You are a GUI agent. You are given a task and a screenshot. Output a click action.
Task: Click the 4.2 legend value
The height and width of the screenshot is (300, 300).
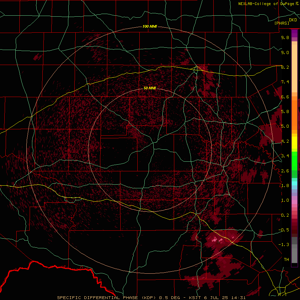[285, 141]
